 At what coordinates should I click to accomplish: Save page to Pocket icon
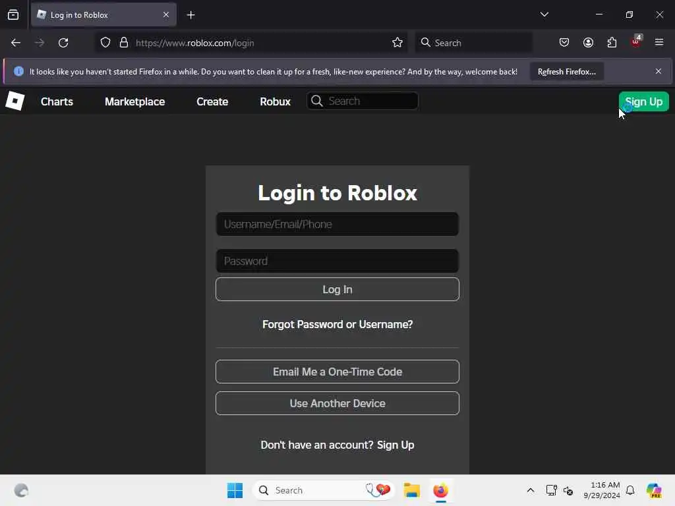click(564, 43)
